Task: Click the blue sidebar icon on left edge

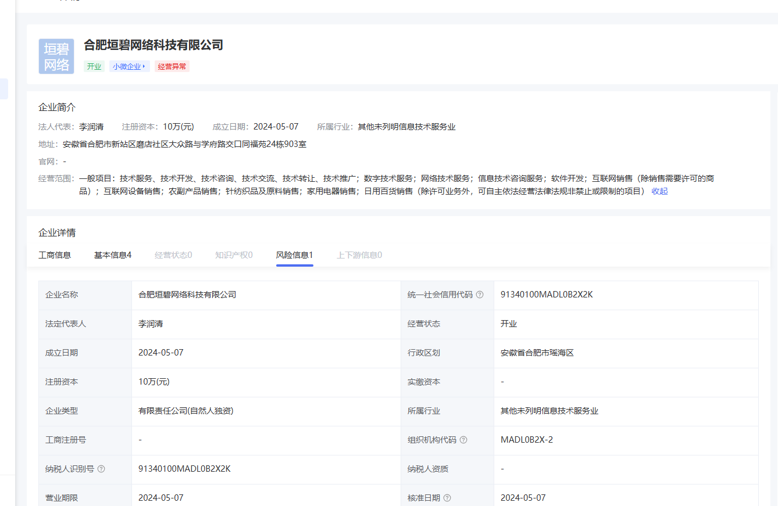Action: click(4, 89)
